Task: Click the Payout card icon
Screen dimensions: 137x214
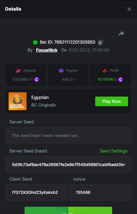Action: [x=61, y=70]
